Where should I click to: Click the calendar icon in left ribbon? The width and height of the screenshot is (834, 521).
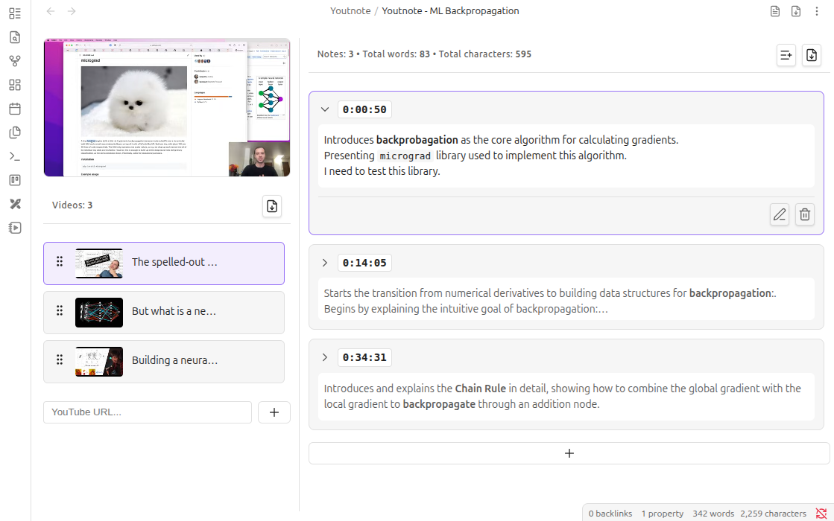pos(15,109)
